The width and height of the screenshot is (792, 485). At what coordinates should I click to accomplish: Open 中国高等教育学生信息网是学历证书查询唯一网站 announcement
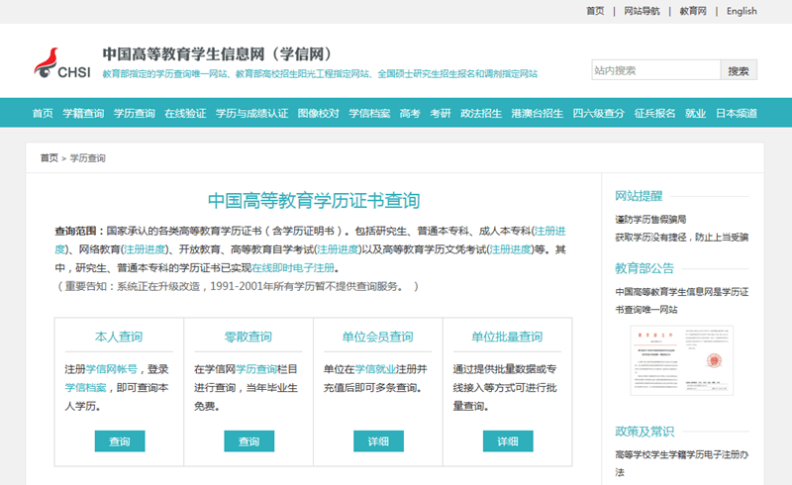682,301
